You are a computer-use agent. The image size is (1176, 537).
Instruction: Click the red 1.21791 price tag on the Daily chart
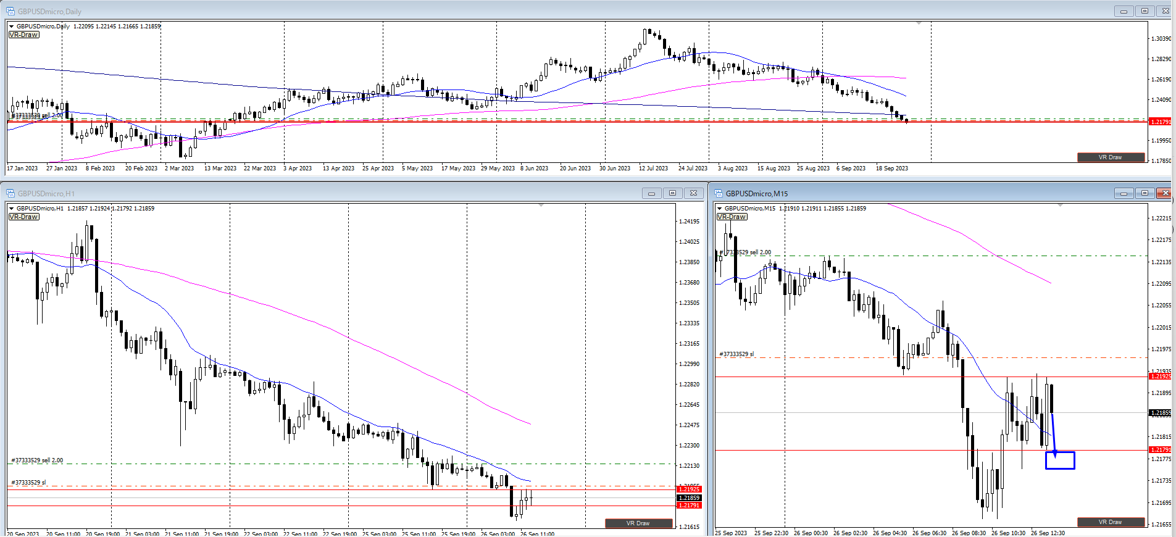(x=1160, y=122)
